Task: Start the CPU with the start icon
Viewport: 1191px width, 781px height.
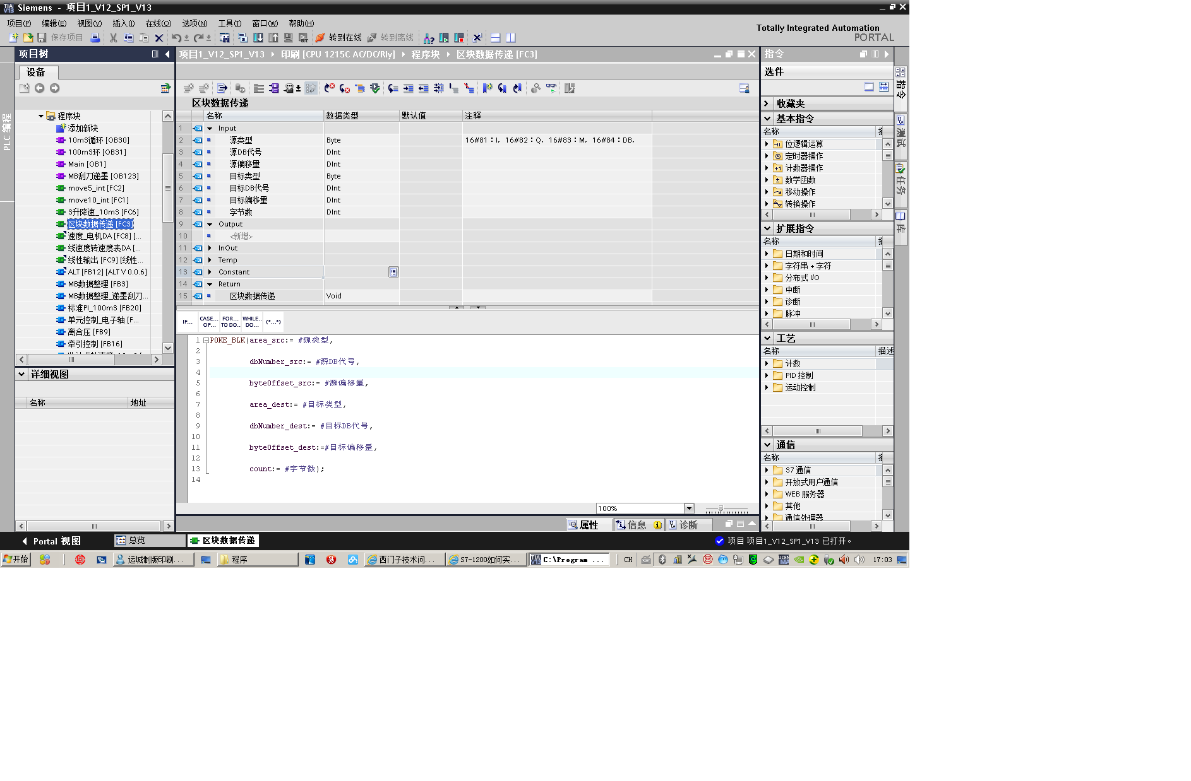Action: pyautogui.click(x=444, y=38)
